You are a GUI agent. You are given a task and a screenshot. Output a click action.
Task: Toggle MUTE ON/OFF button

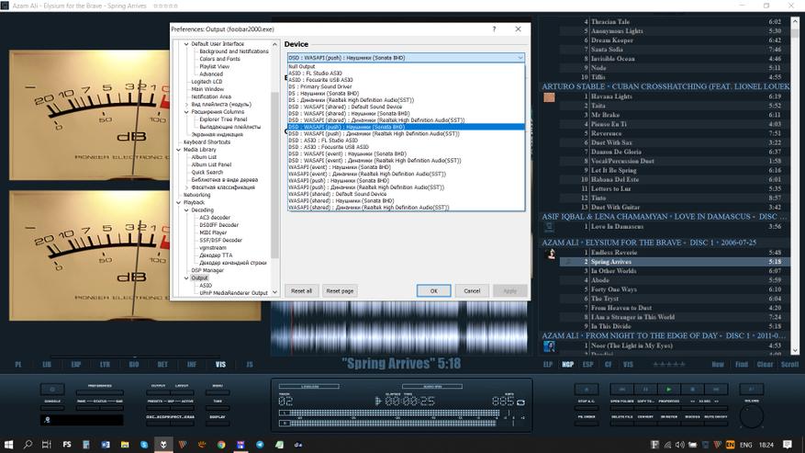coord(716,424)
